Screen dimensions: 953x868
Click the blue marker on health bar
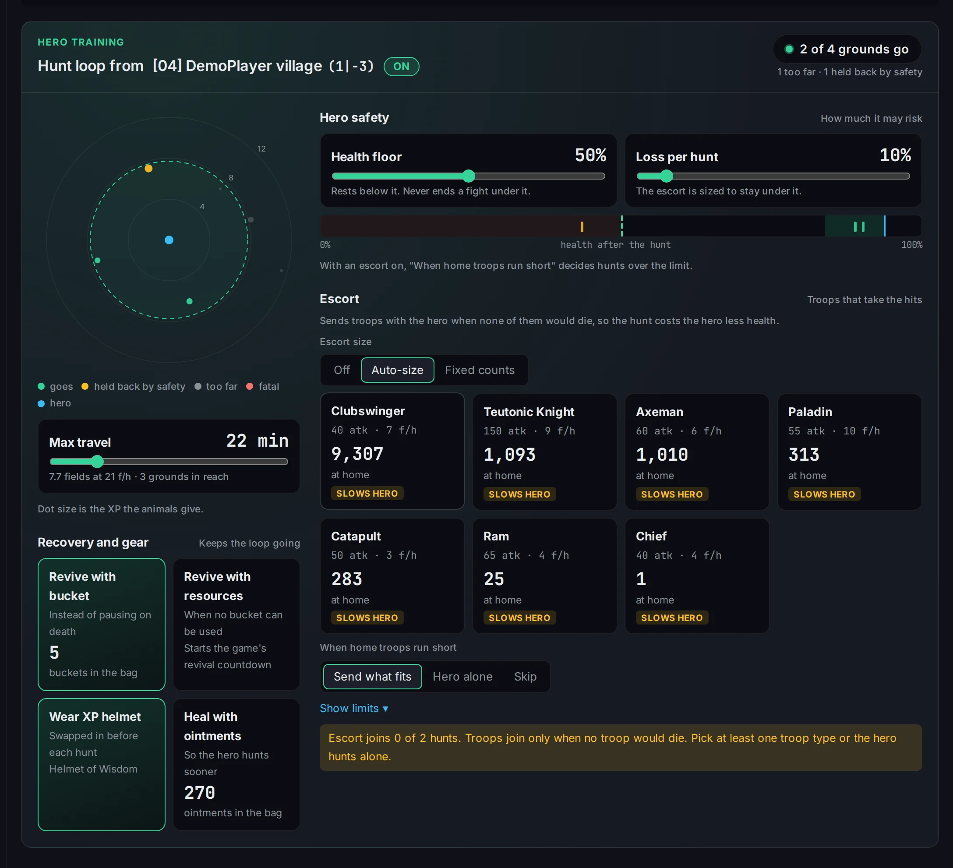click(x=884, y=226)
